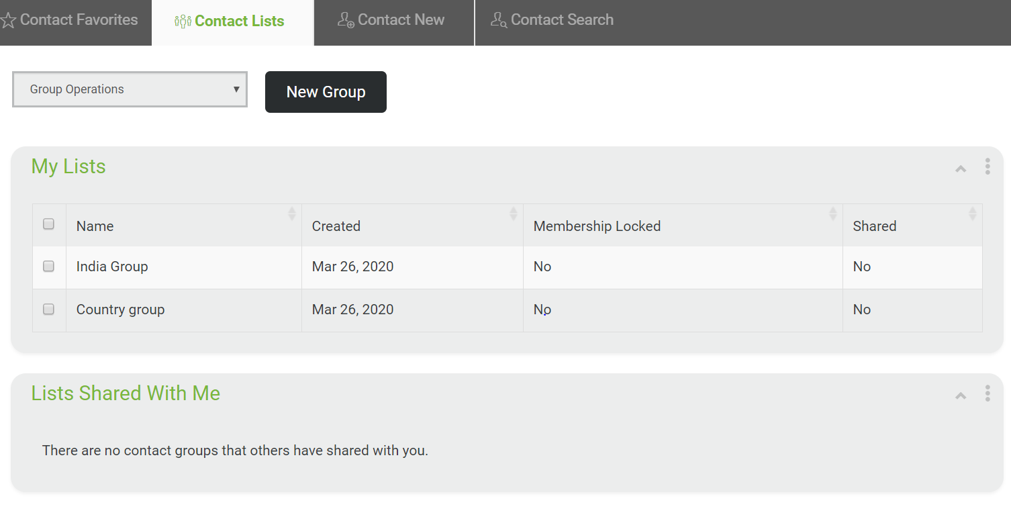This screenshot has height=517, width=1011.
Task: Click the people icon on Contact Lists tab
Action: (x=183, y=21)
